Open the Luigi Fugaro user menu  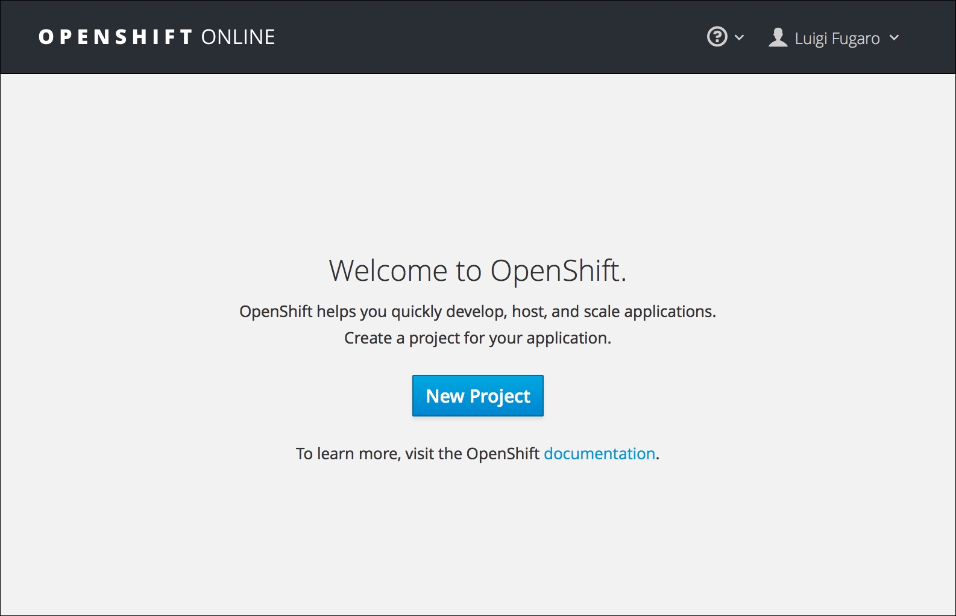[834, 38]
